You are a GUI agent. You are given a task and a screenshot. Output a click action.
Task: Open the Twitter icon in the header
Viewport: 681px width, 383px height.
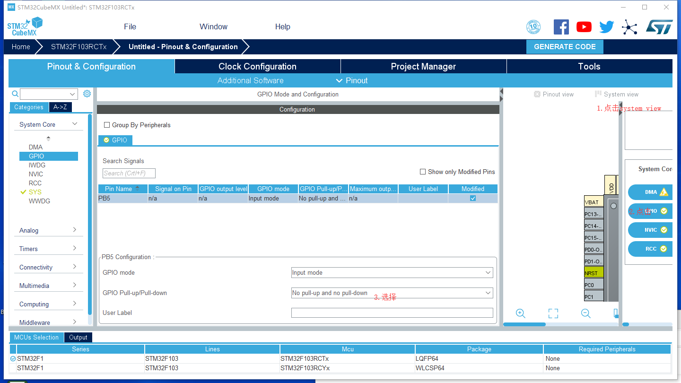click(606, 27)
